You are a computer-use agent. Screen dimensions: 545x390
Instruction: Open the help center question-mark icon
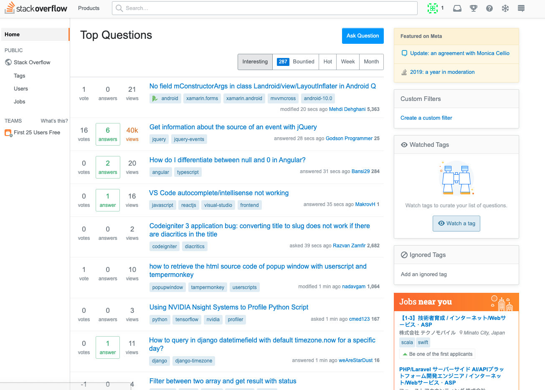pos(489,8)
